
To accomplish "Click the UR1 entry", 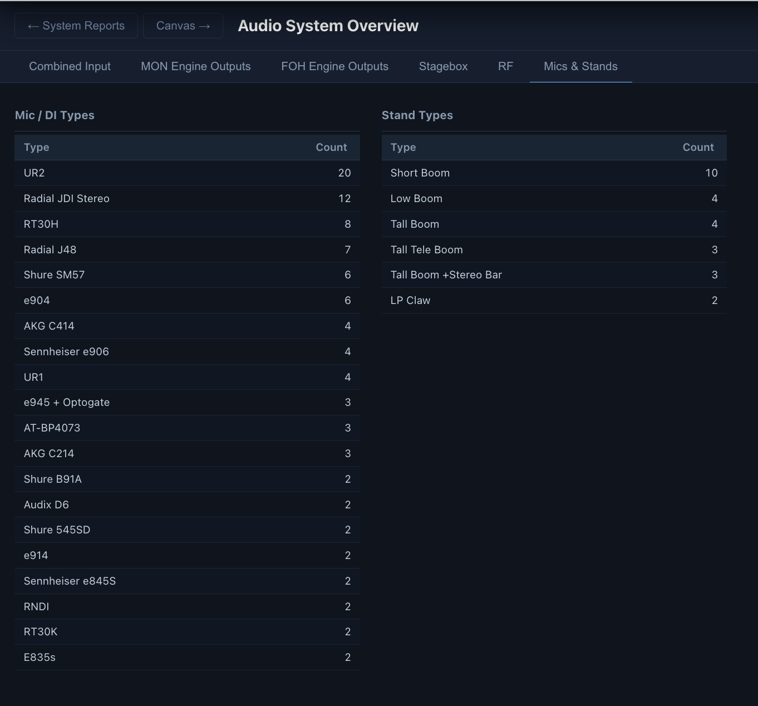I will (187, 377).
